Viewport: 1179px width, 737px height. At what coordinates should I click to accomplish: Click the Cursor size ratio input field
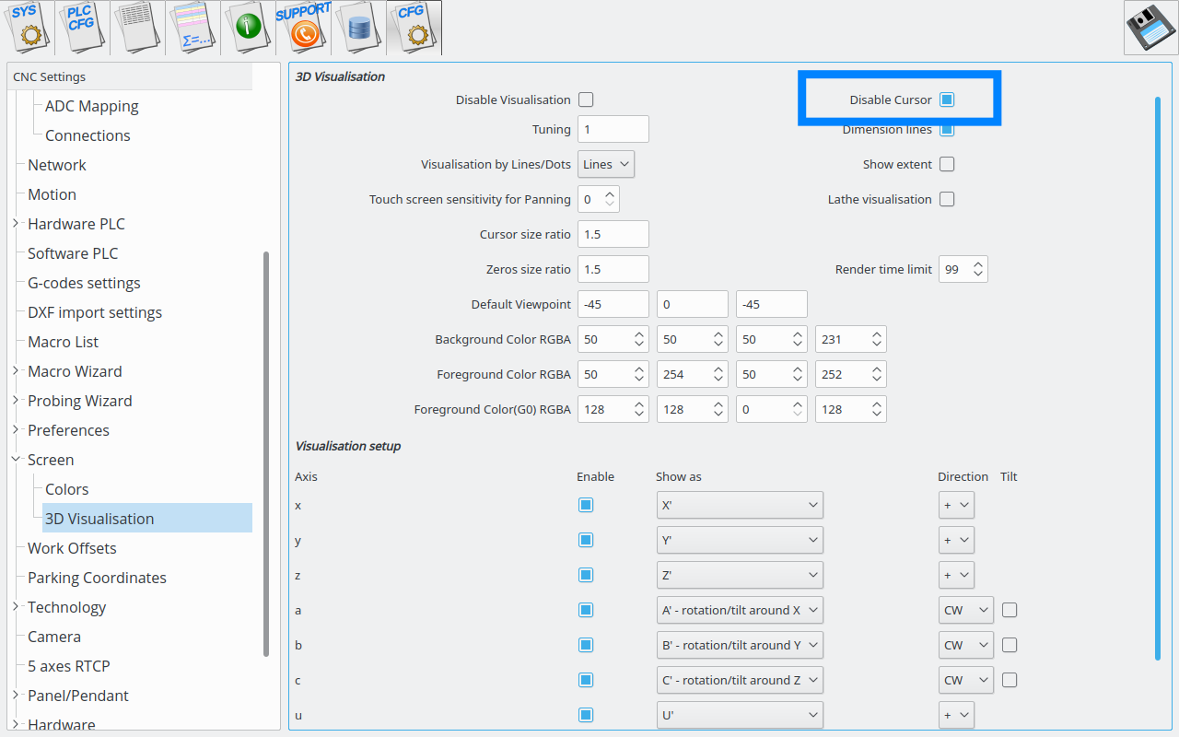(613, 234)
